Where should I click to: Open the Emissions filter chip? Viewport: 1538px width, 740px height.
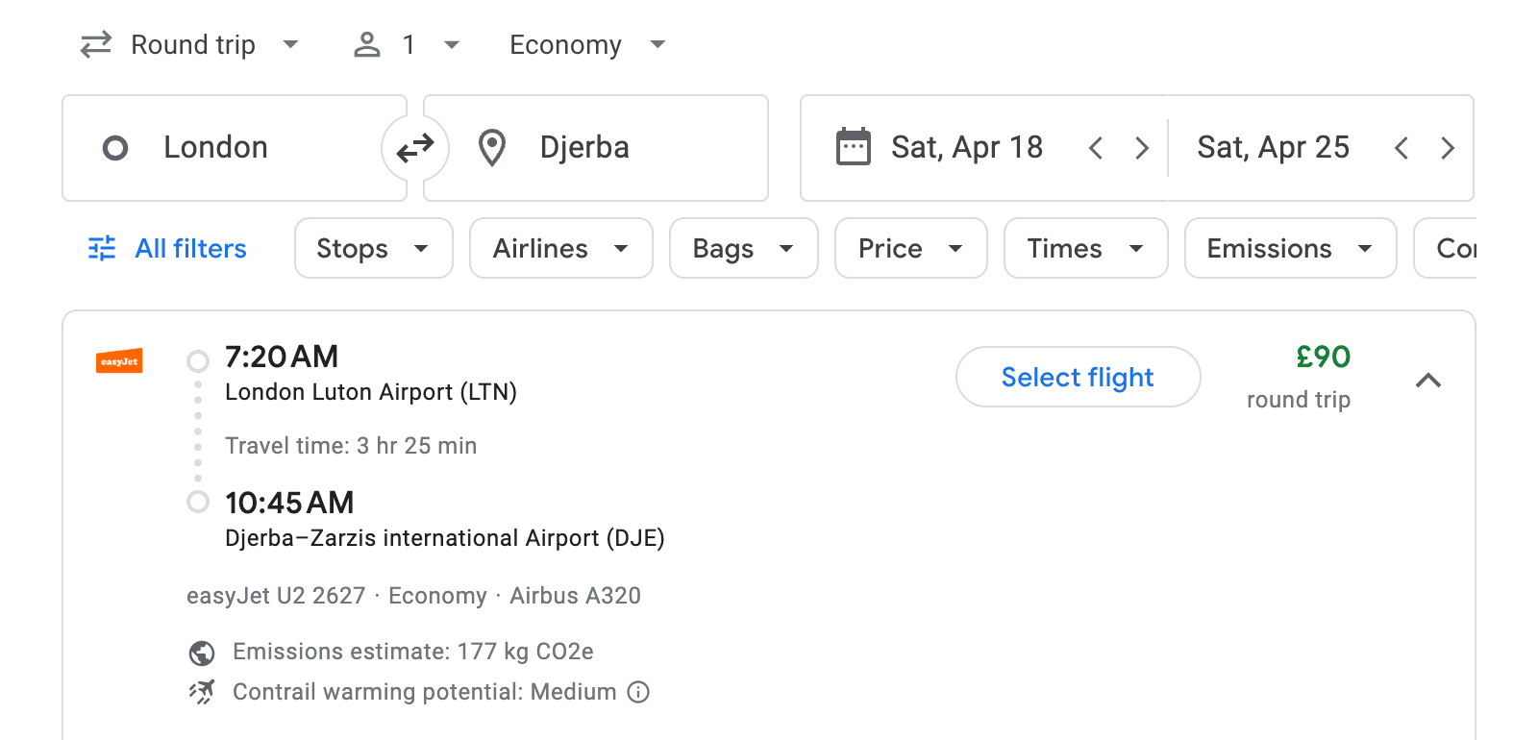pyautogui.click(x=1289, y=248)
